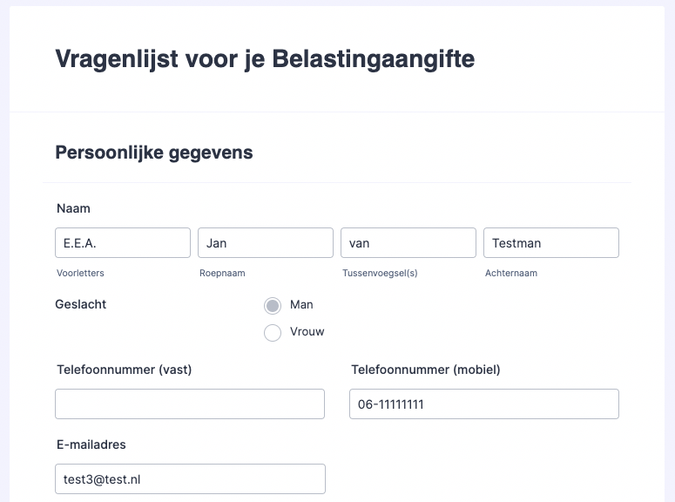Click the Vragenlijst voor je Belastingaangifte title
The height and width of the screenshot is (502, 675).
(265, 59)
